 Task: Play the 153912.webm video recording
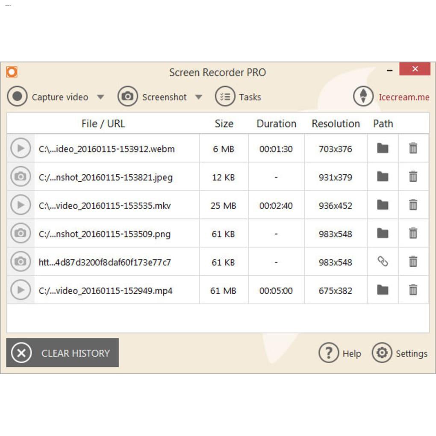click(20, 149)
